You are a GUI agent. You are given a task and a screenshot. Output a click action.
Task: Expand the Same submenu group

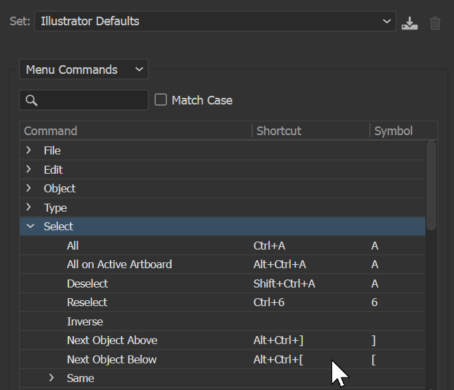click(x=51, y=377)
